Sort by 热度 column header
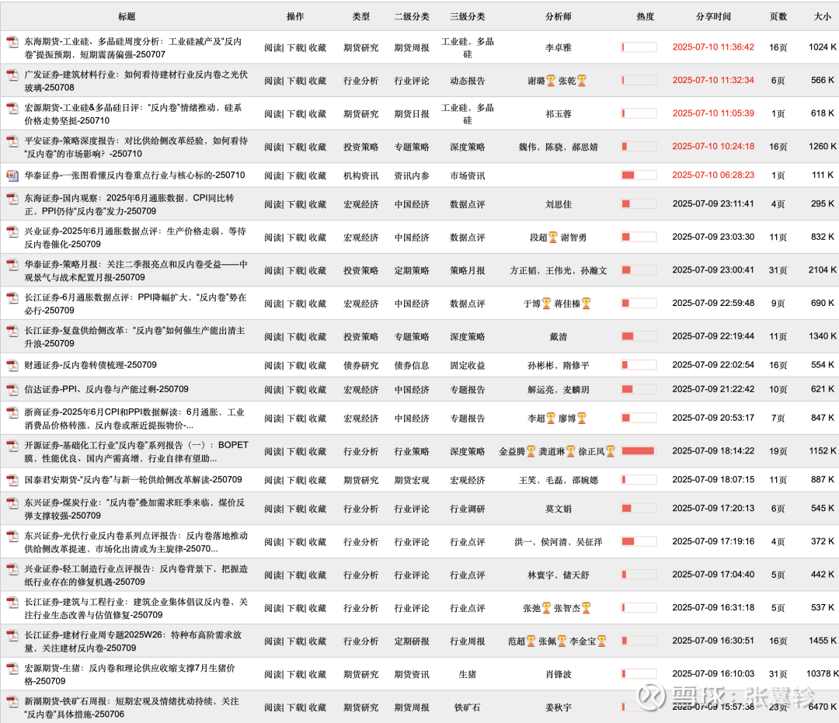839x723 pixels. click(646, 16)
